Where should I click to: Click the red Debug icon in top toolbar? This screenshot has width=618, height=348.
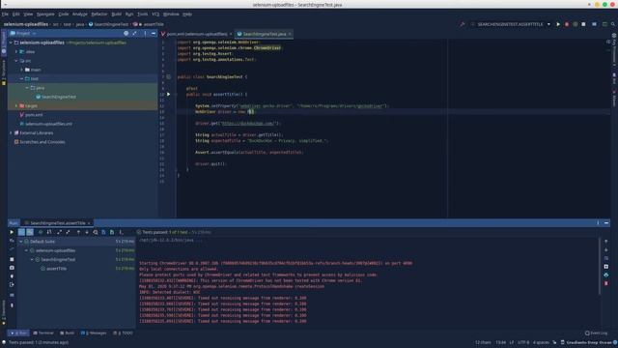pyautogui.click(x=567, y=24)
